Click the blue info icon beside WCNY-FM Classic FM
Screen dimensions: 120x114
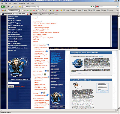(48, 45)
